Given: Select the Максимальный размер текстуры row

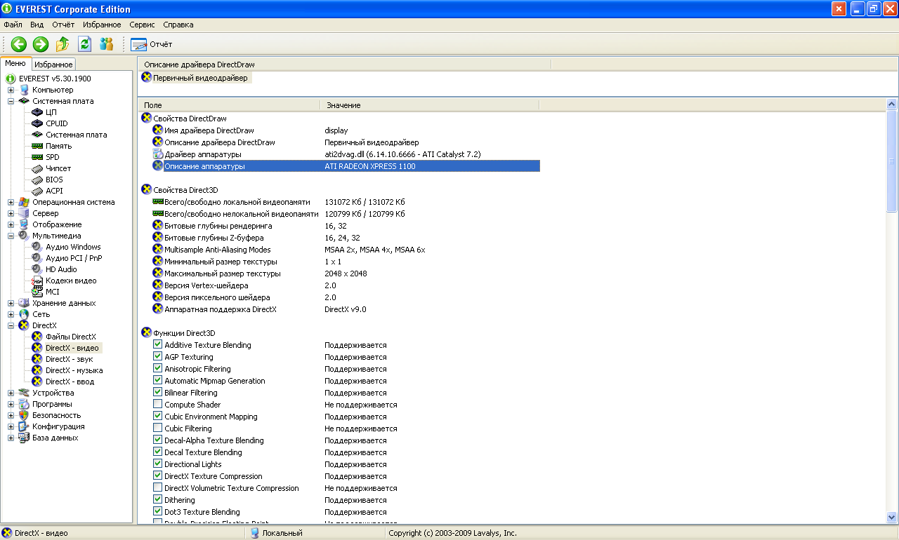Looking at the screenshot, I should (x=346, y=274).
